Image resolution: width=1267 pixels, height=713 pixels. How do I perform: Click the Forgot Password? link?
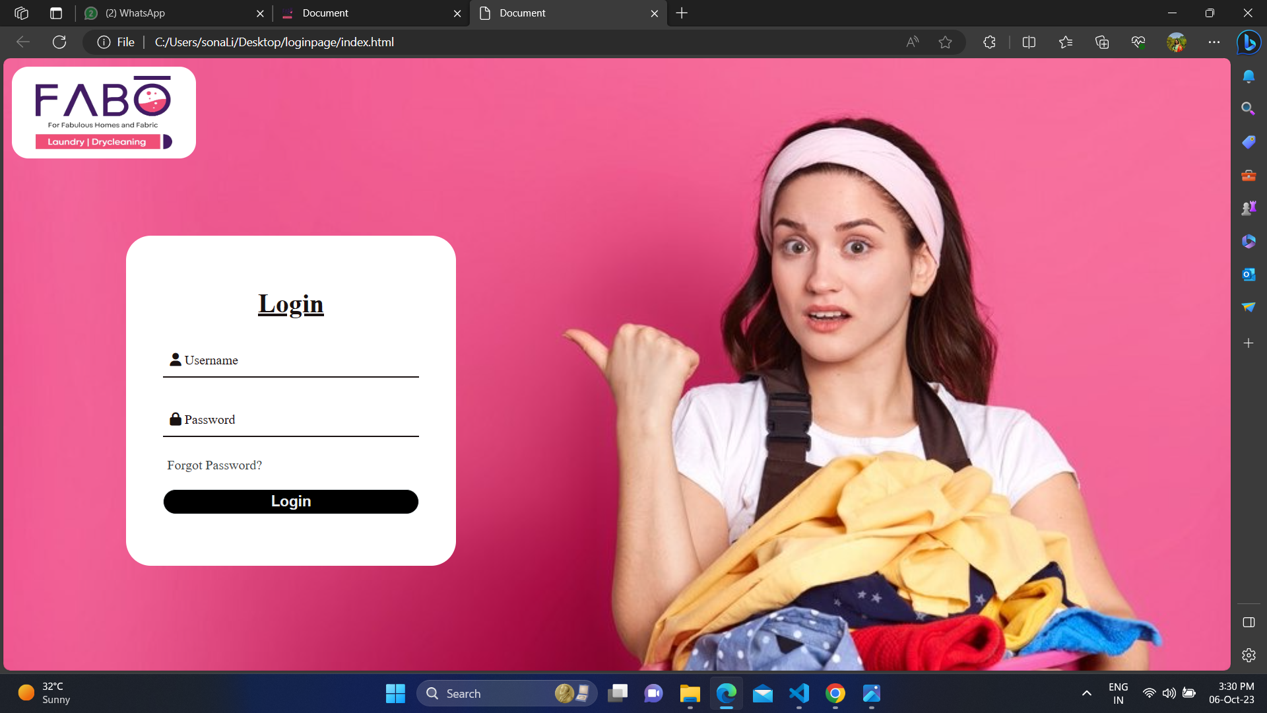pos(214,465)
